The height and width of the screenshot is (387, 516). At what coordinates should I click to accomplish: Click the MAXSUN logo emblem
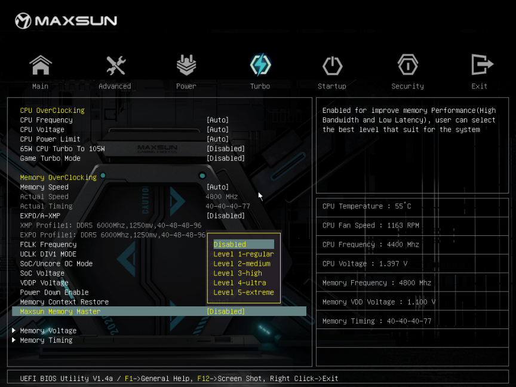coord(23,21)
